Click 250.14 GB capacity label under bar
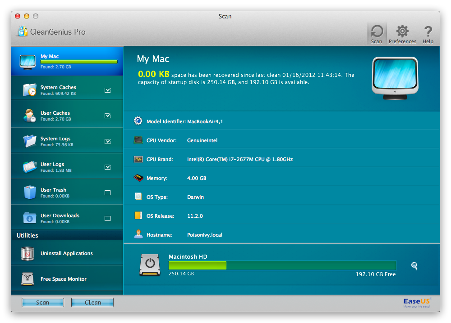This screenshot has height=323, width=451. [181, 274]
